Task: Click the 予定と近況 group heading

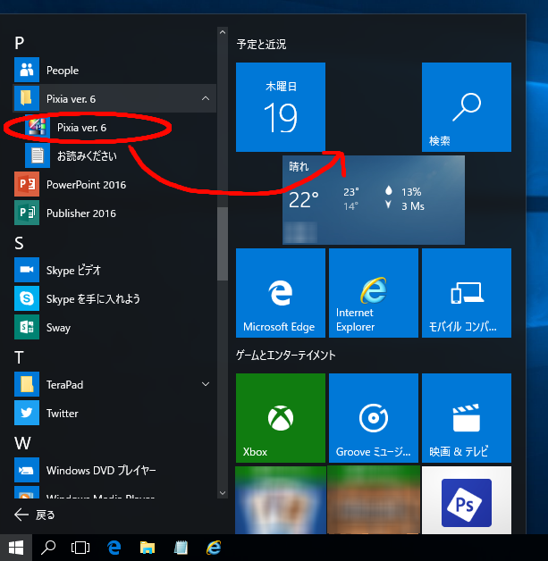Action: 261,45
